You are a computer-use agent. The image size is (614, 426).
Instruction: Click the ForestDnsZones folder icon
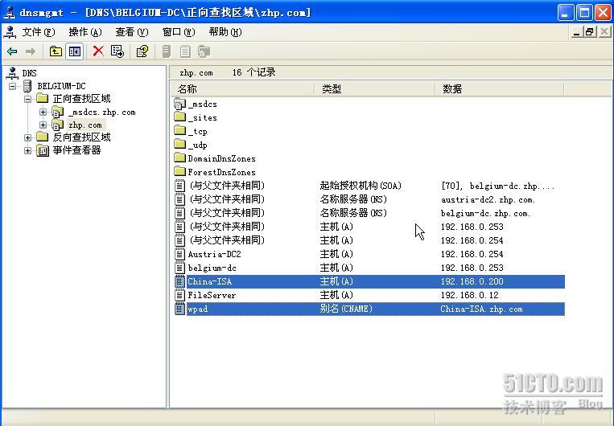pyautogui.click(x=179, y=171)
